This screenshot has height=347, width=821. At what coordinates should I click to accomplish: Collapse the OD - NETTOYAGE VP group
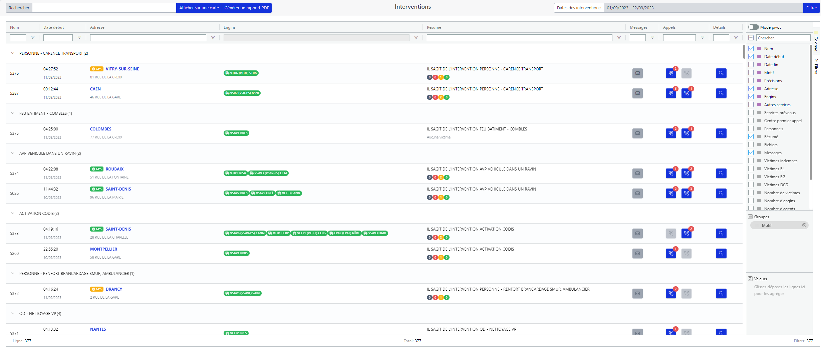pos(13,314)
